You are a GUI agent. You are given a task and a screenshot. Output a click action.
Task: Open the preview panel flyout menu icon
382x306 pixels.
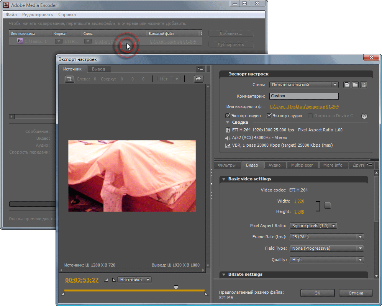tap(200, 69)
